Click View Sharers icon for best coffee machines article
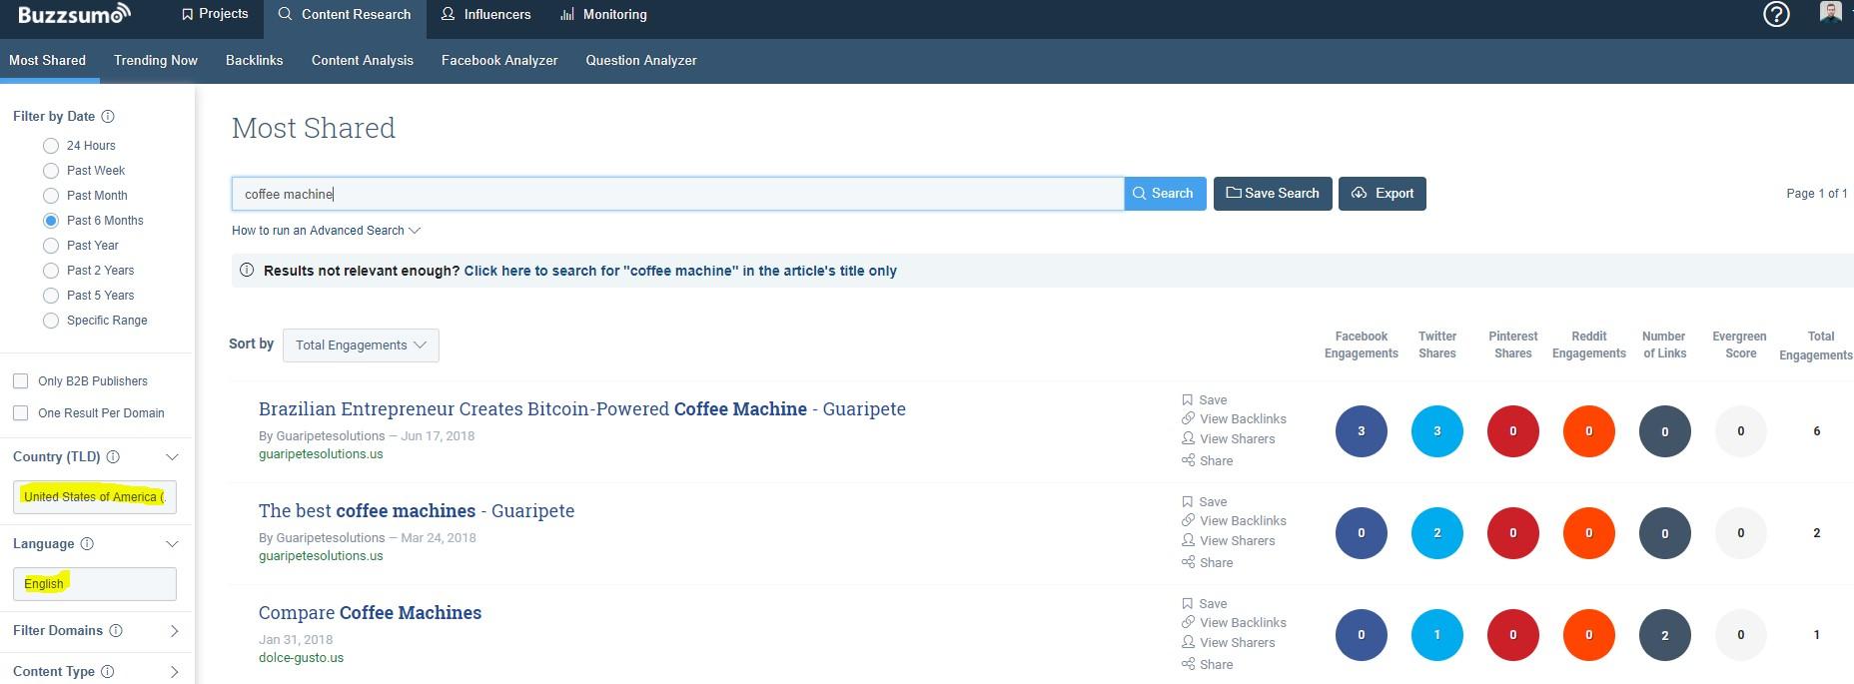 (1188, 541)
